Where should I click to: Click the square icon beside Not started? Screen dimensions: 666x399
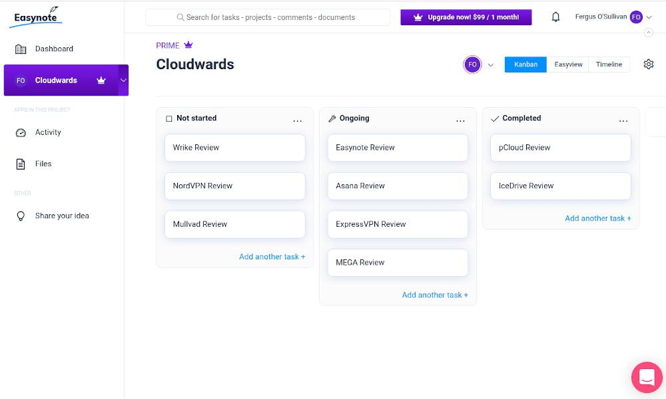169,119
